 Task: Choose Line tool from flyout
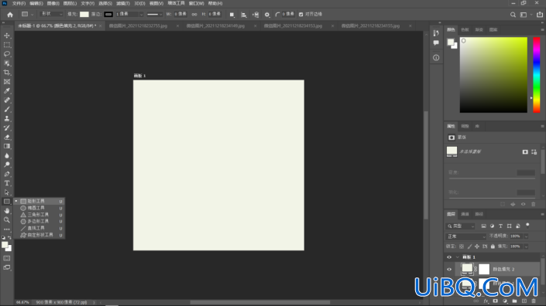click(x=39, y=228)
